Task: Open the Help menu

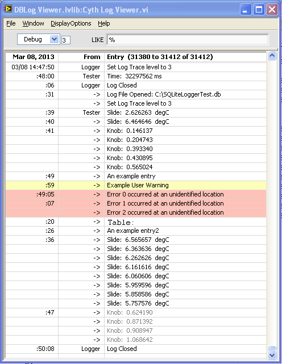Action: [103, 23]
